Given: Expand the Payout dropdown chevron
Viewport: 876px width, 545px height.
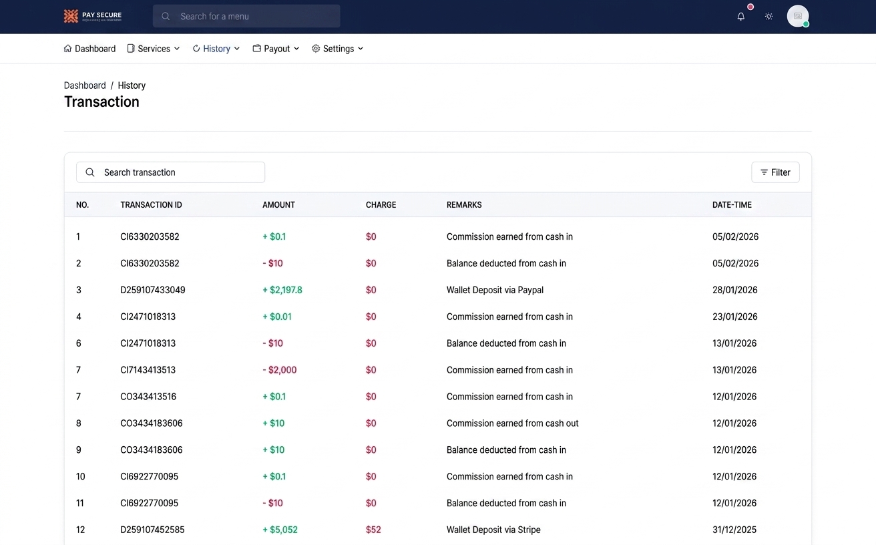Looking at the screenshot, I should (296, 49).
